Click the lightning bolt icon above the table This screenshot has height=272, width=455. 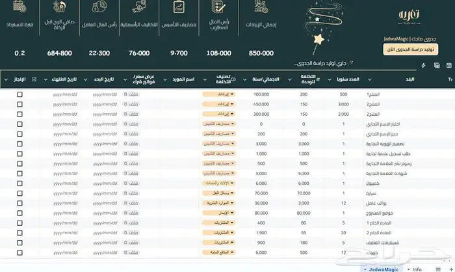point(424,65)
